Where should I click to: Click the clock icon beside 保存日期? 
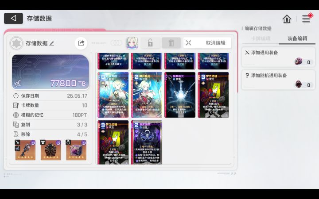16,96
